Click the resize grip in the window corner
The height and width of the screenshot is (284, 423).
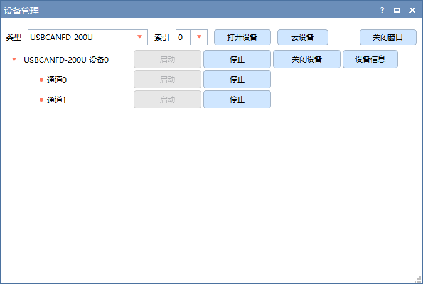(419, 280)
